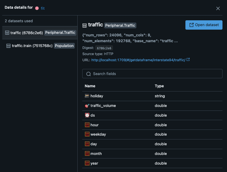
Task: Click the pink run color dot
Action: (x=37, y=8)
